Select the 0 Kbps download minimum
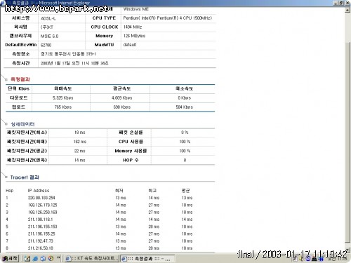Screen dimensions: 351x263 (185, 97)
